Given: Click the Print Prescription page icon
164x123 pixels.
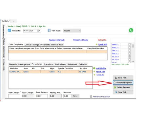Looking at the screenshot, I should [114, 83].
